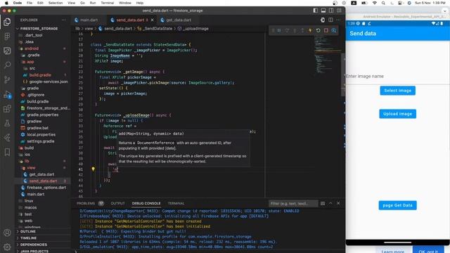Click Upload Image button in emulator
The image size is (450, 253).
pyautogui.click(x=397, y=114)
